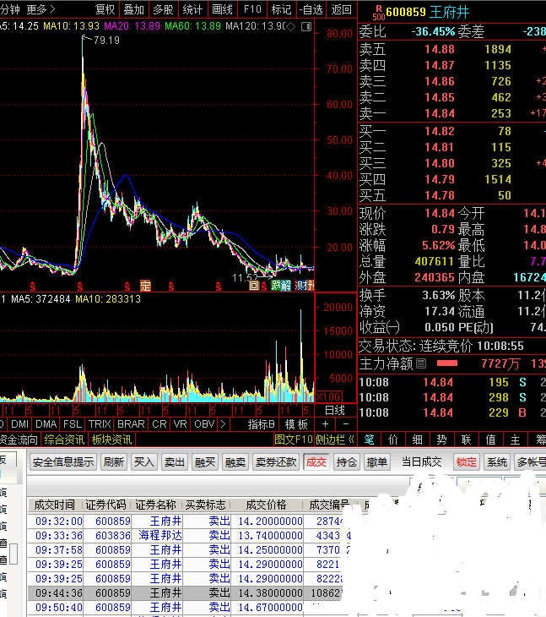Click the 卖出 sell button in the trade toolbar

point(174,462)
